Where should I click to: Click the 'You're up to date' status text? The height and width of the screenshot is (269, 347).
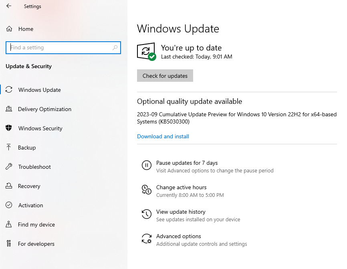(x=191, y=48)
